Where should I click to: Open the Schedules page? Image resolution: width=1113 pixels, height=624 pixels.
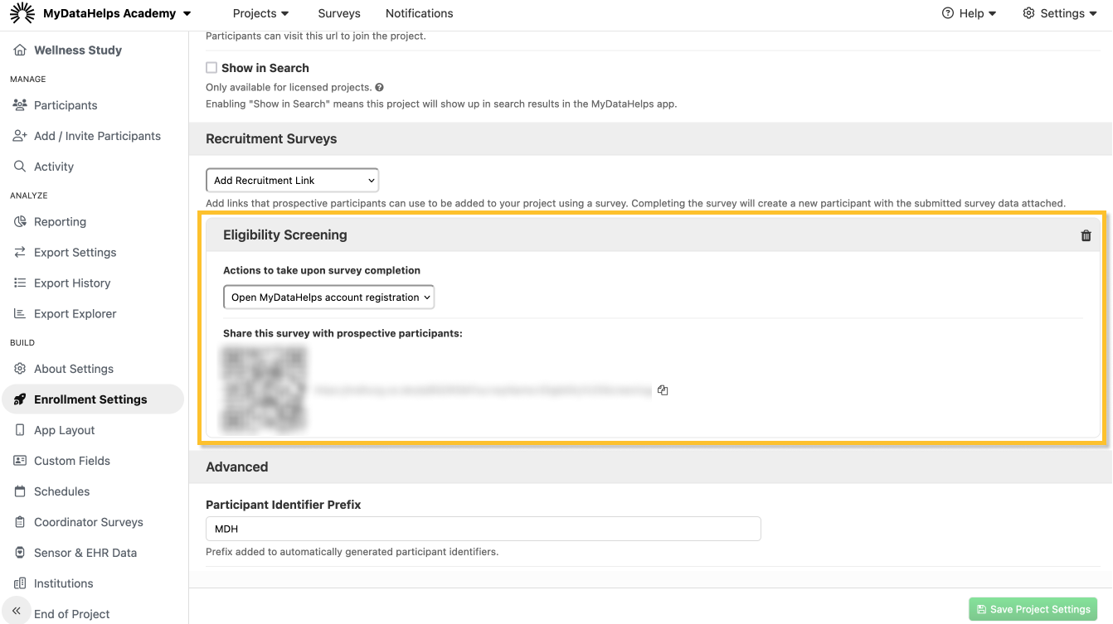tap(61, 491)
